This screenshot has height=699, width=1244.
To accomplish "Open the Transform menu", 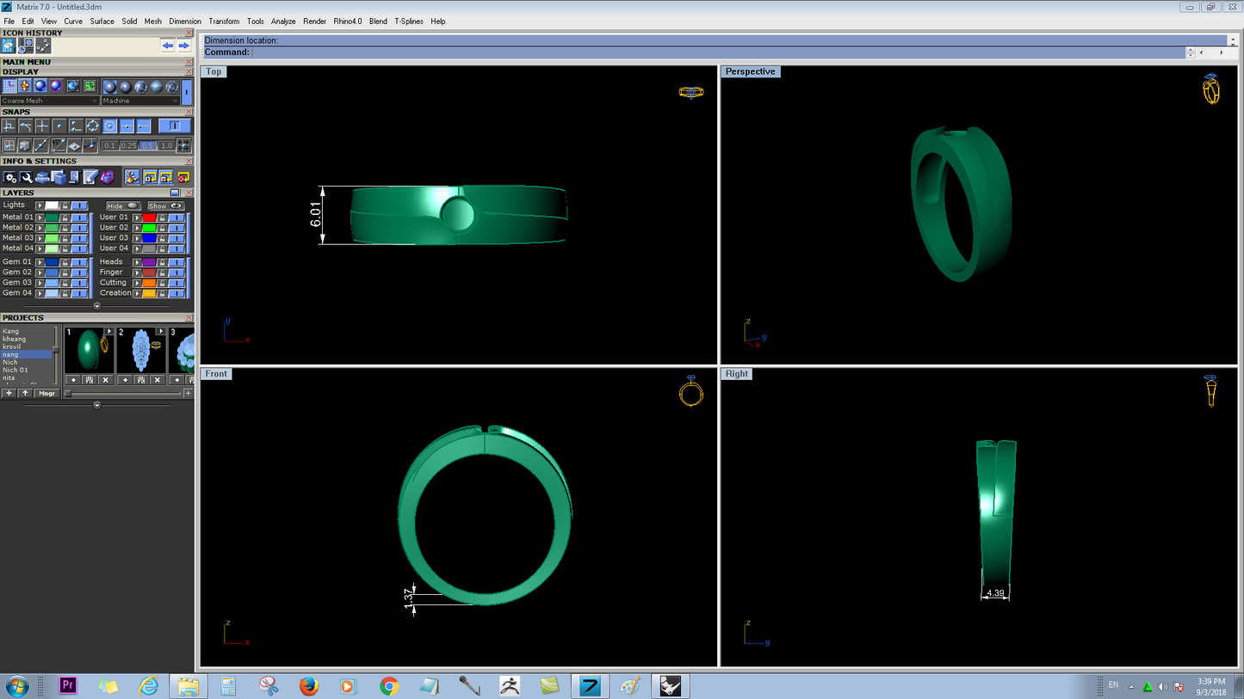I will click(224, 21).
